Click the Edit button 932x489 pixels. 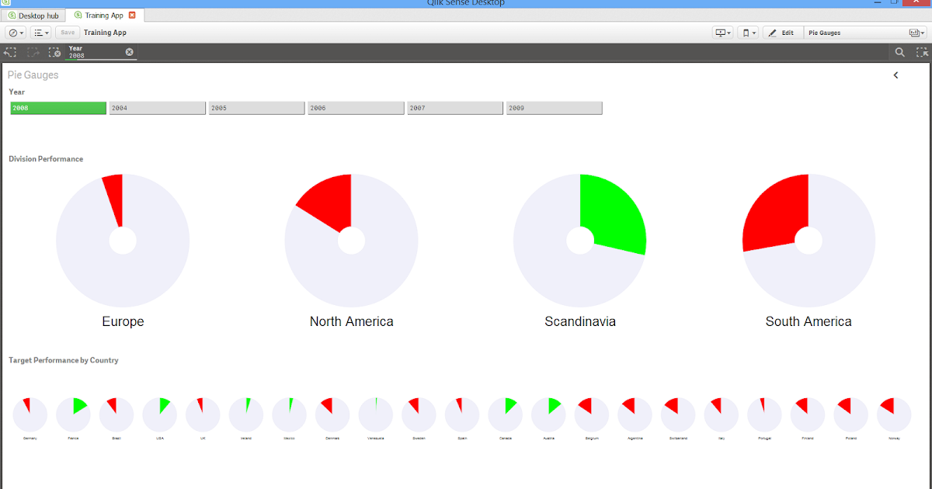[x=782, y=32]
